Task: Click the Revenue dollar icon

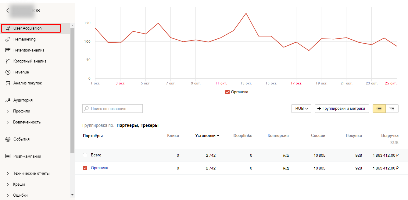Action: point(8,72)
